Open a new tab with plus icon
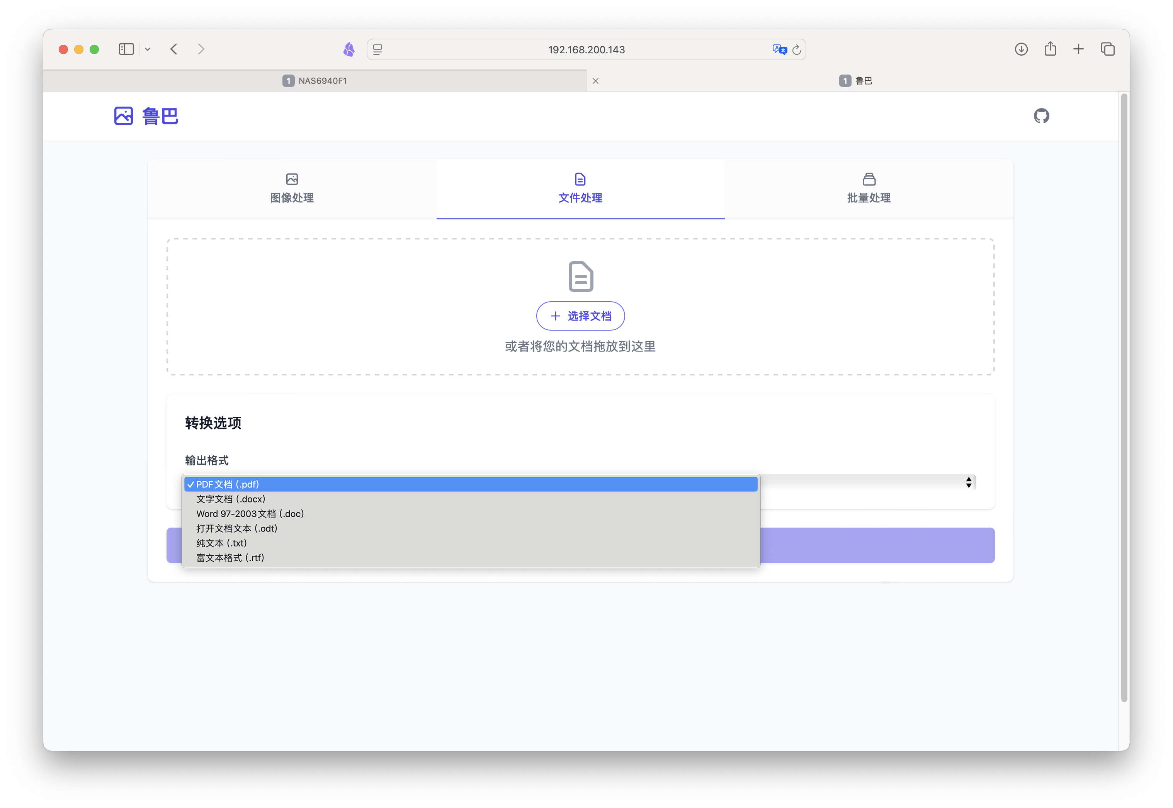The image size is (1173, 808). 1078,49
